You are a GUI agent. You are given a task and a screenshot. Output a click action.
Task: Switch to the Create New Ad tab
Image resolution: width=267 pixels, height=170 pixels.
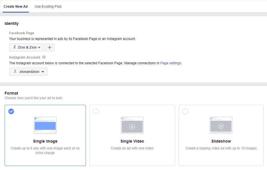[x=16, y=7]
